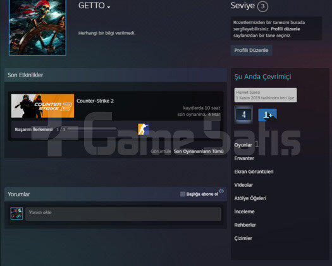Click the Son Etkinlikler section header
The height and width of the screenshot is (266, 332).
(x=116, y=75)
